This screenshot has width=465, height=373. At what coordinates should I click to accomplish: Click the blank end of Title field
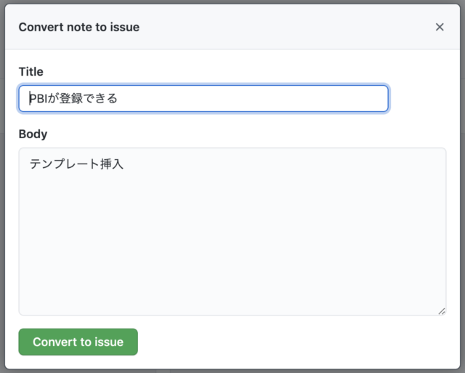point(252,98)
